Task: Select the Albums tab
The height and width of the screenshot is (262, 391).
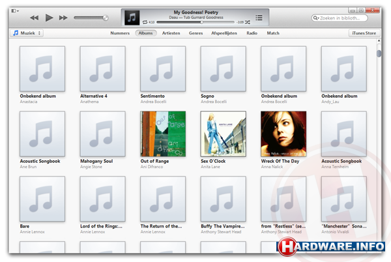Action: click(145, 33)
